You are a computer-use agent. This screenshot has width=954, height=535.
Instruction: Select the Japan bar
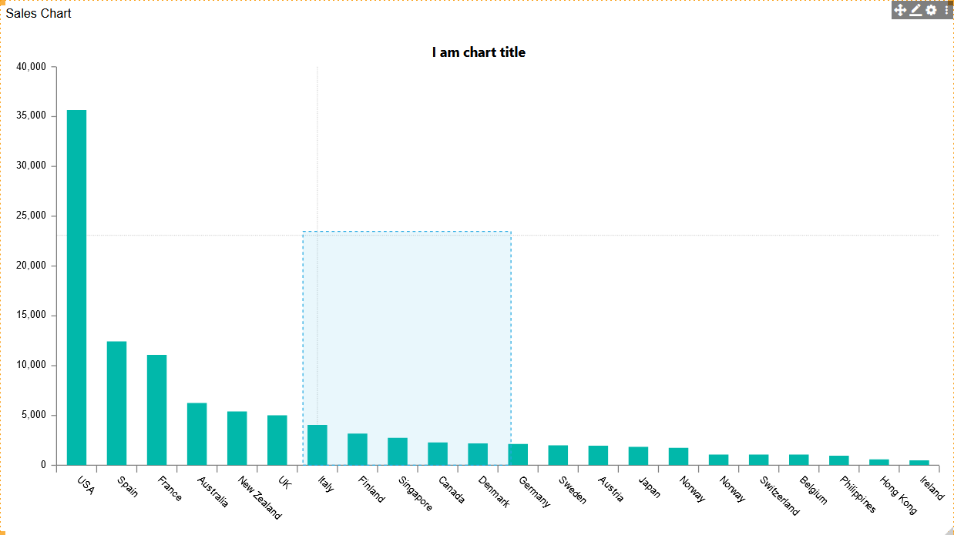pyautogui.click(x=638, y=456)
